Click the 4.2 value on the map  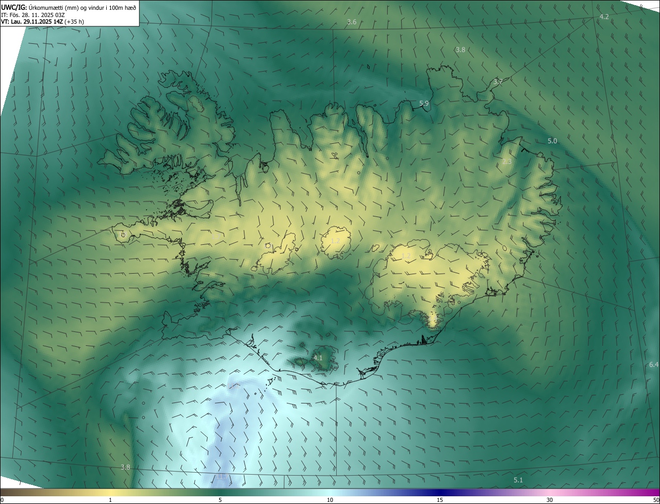pyautogui.click(x=604, y=17)
